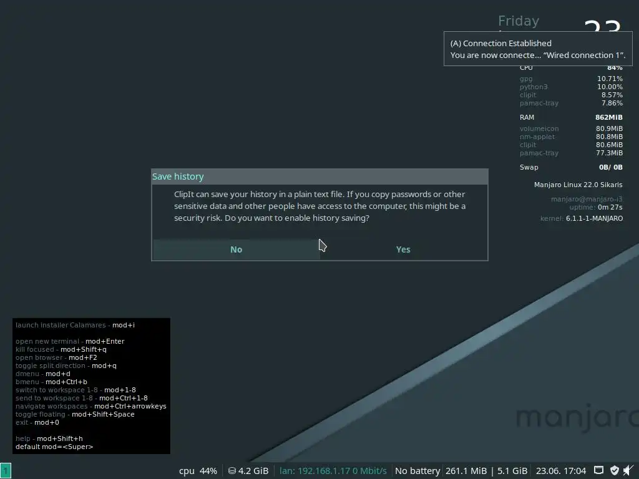The image size is (639, 479).
Task: Click the muted volume tray icon
Action: tap(628, 470)
